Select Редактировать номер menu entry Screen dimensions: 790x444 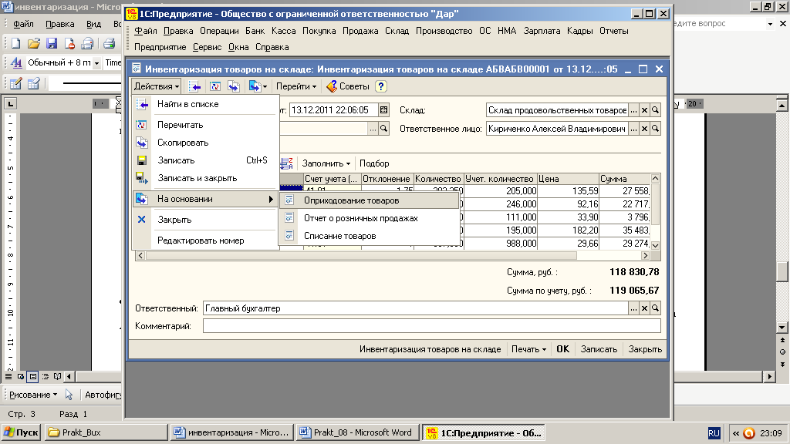(205, 240)
